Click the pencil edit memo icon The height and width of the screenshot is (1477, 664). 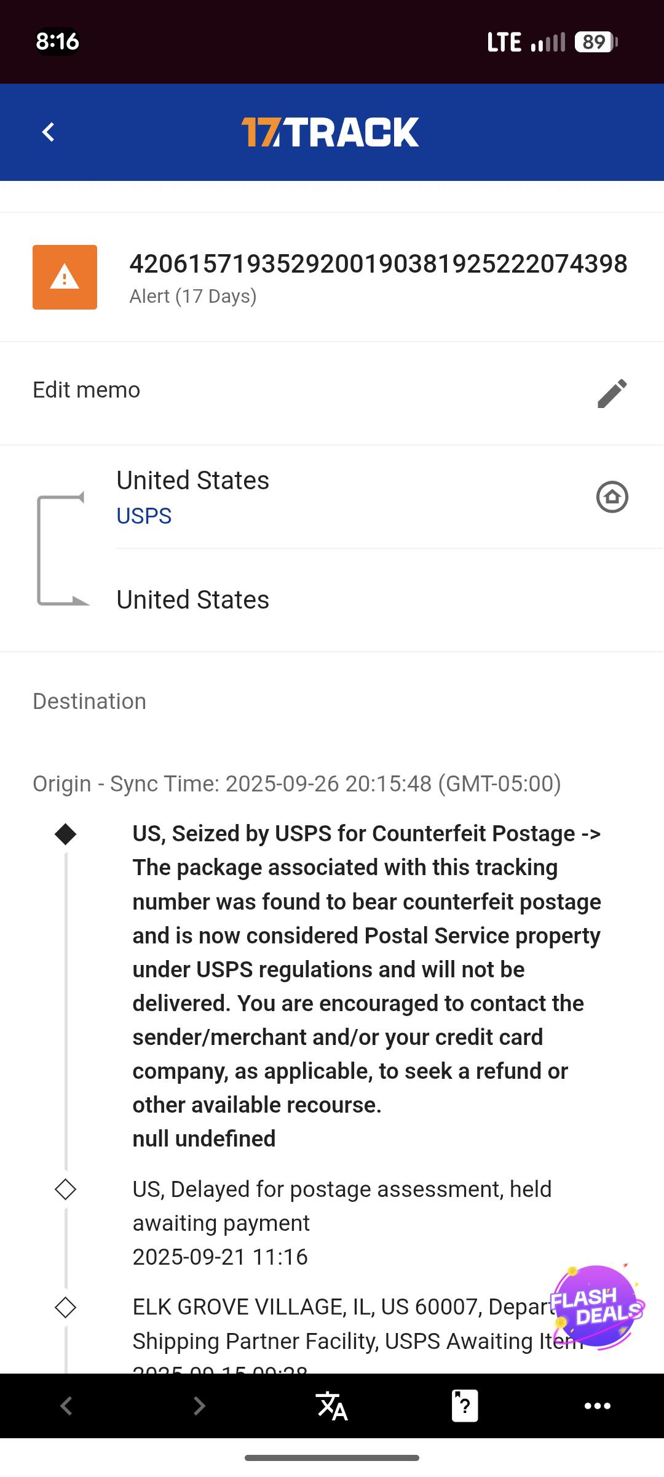[x=612, y=393]
